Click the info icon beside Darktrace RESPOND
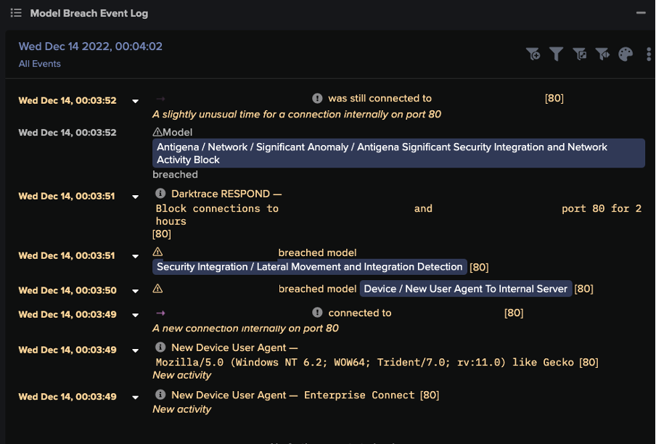The height and width of the screenshot is (444, 656). [x=160, y=193]
